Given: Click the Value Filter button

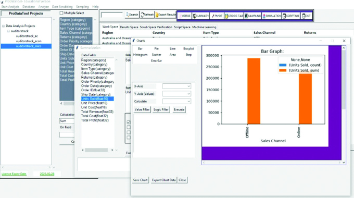Looking at the screenshot, I should click(142, 109).
